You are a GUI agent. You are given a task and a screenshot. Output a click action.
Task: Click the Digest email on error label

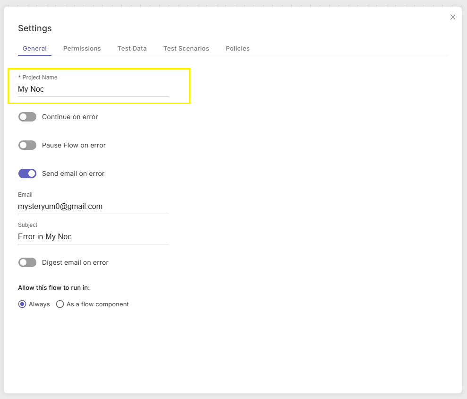coord(75,262)
